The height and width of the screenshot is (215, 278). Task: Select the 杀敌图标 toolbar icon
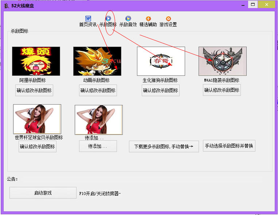coord(108,19)
